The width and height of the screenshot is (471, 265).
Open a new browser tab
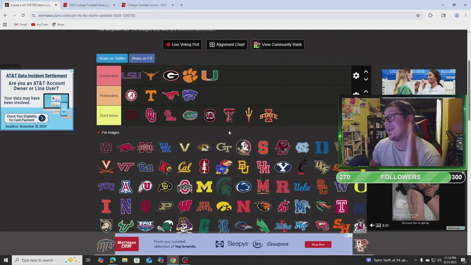[x=181, y=5]
